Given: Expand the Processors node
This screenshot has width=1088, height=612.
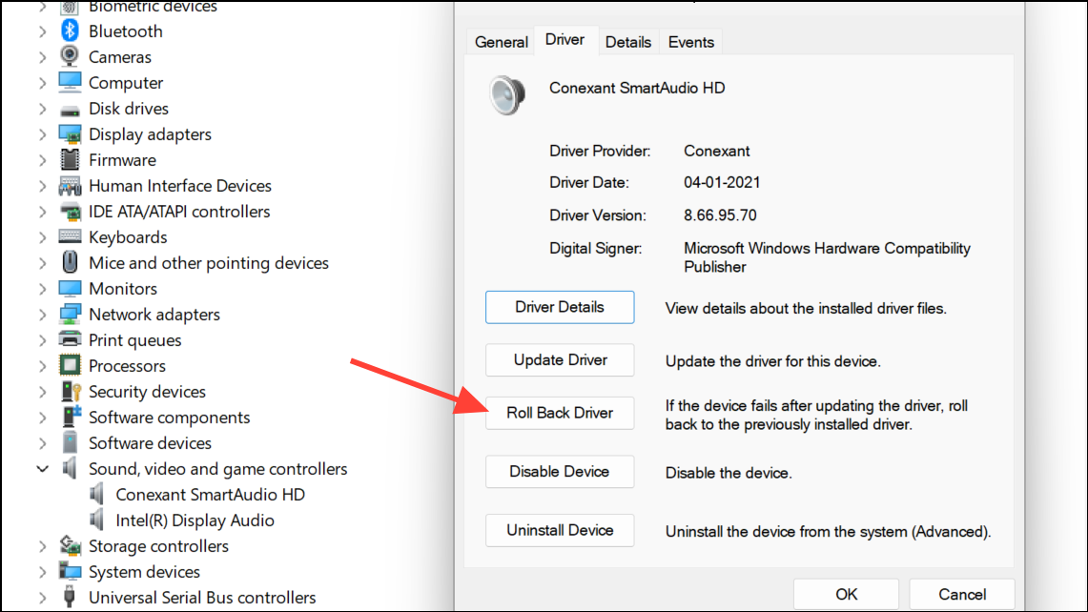Looking at the screenshot, I should click(42, 366).
